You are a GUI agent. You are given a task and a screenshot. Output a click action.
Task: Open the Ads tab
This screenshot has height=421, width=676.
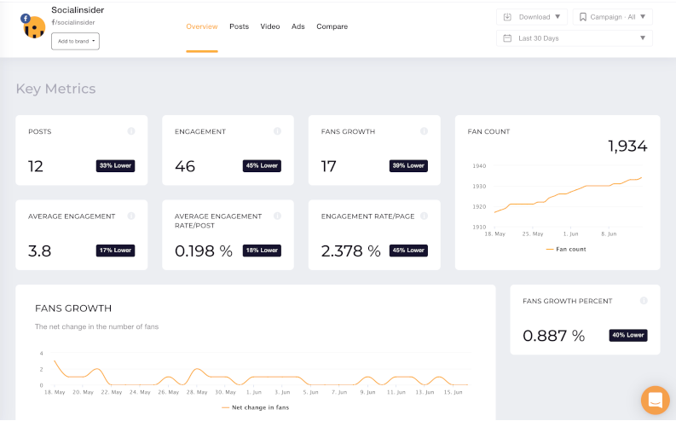[x=298, y=26]
